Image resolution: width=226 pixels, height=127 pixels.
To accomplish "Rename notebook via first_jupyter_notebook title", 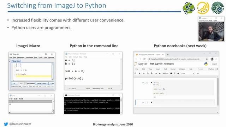I will [x=162, y=64].
